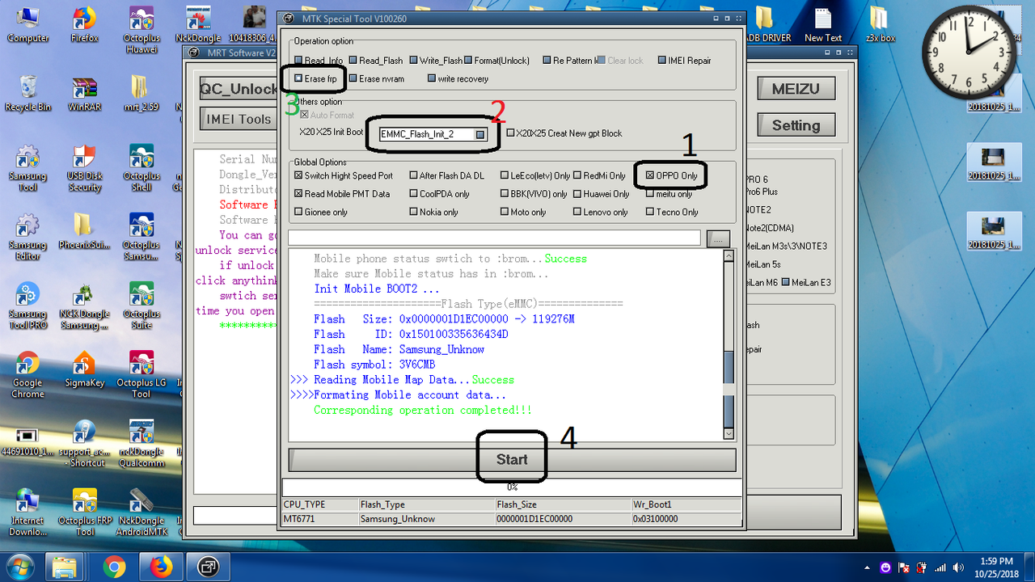1035x582 pixels.
Task: Open the EMMC_Flash_Init_2 dropdown
Action: 480,134
